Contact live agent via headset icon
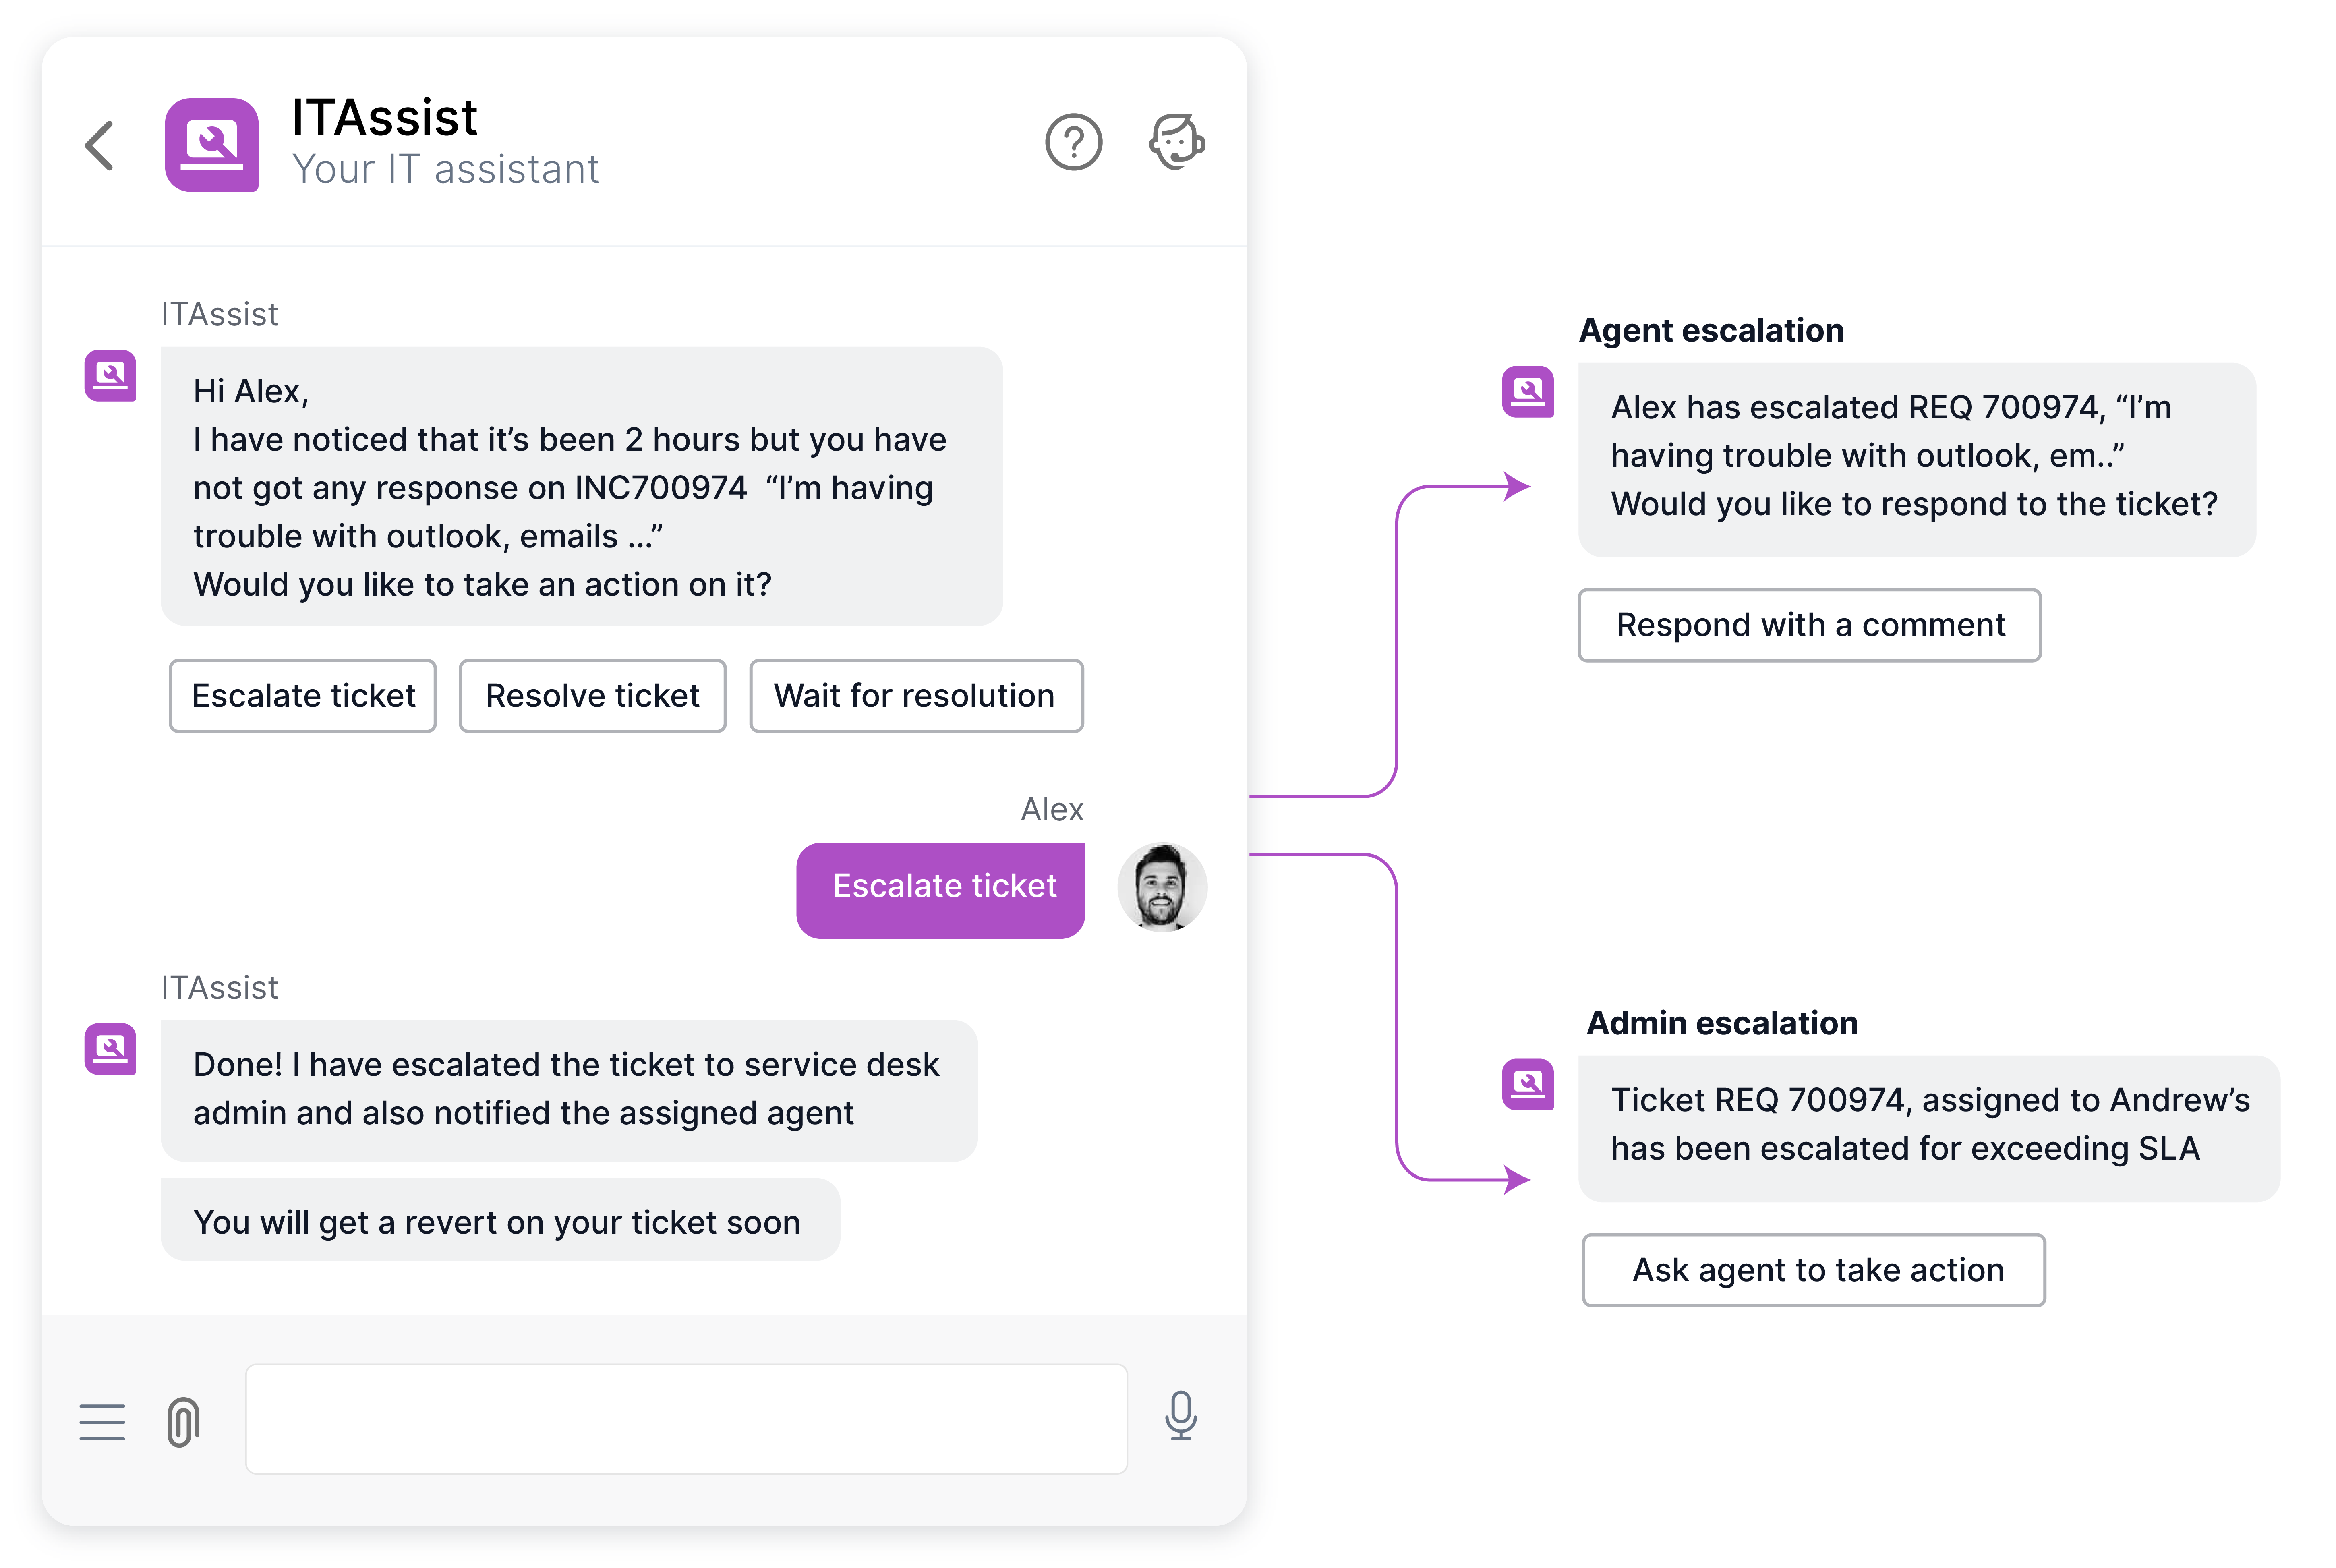2336x1568 pixels. tap(1177, 142)
